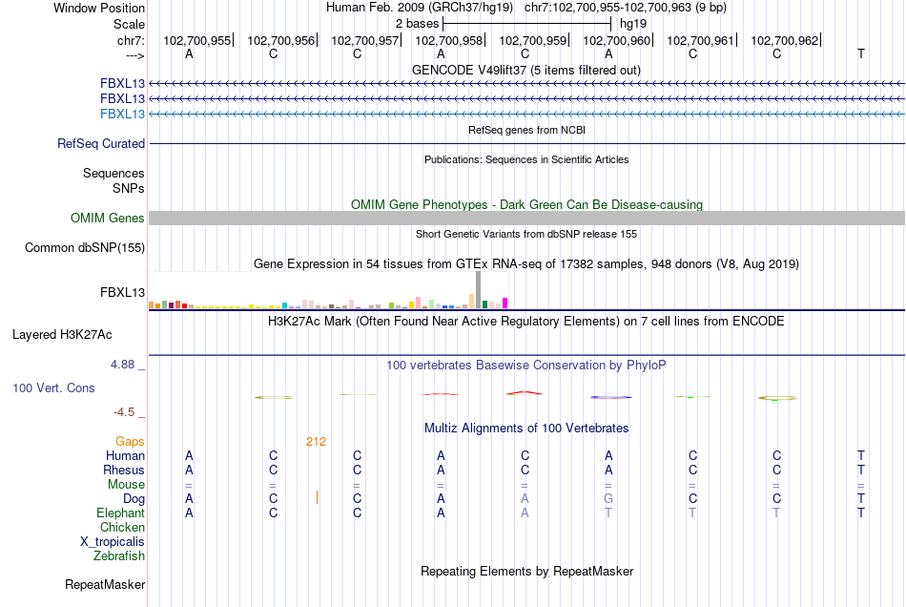This screenshot has height=607, width=906.
Task: Click the GTEx Gene Expression track title
Action: pos(526,263)
